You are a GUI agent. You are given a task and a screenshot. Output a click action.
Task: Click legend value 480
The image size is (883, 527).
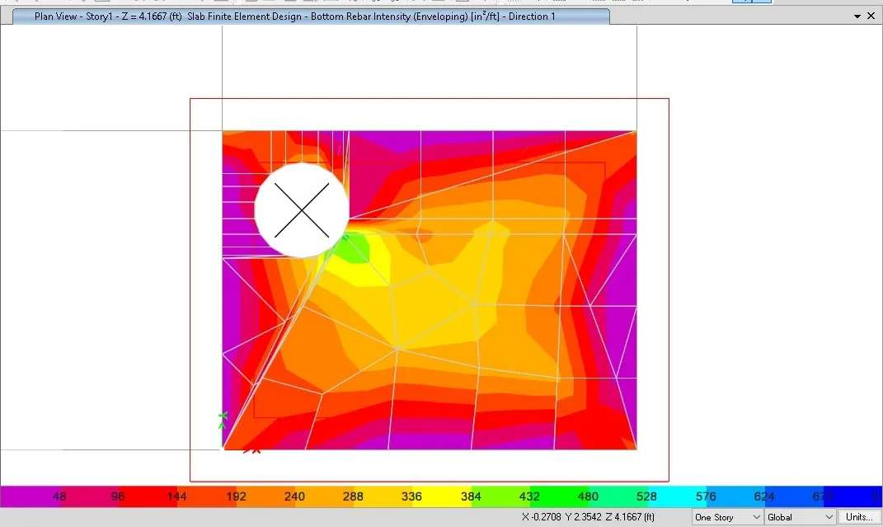[x=588, y=496]
